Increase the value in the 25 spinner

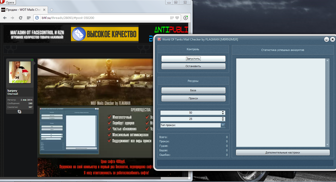point(223,118)
